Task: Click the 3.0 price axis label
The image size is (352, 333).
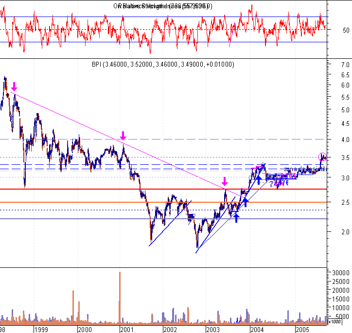Action: (x=345, y=178)
